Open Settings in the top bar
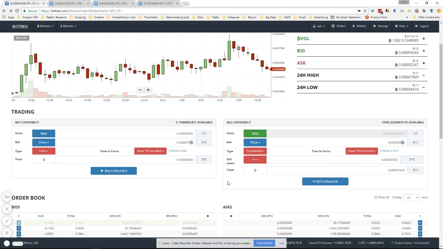 click(x=381, y=26)
